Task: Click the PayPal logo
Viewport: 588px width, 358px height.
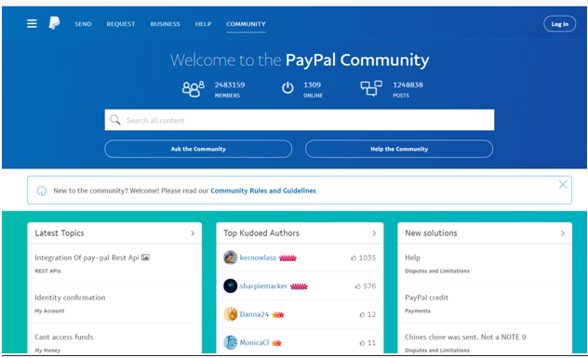Action: [x=54, y=23]
